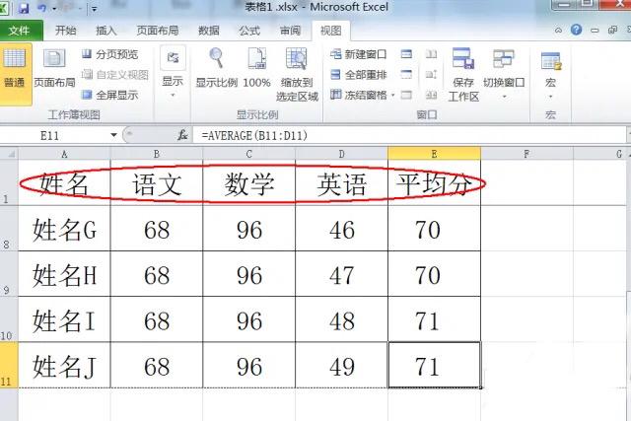Screen dimensions: 631x421
Task: Click the synchronous scrolling icon
Action: [431, 75]
